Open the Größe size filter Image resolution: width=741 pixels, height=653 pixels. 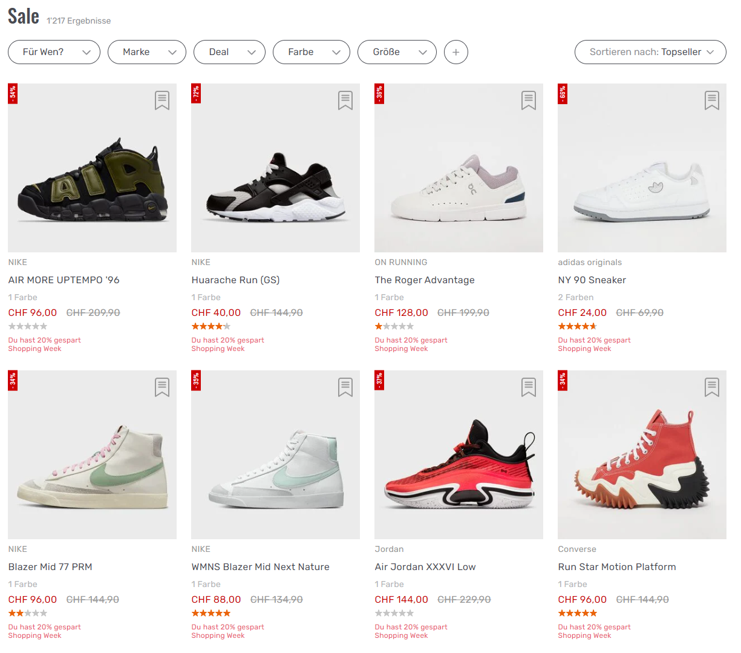coord(397,52)
